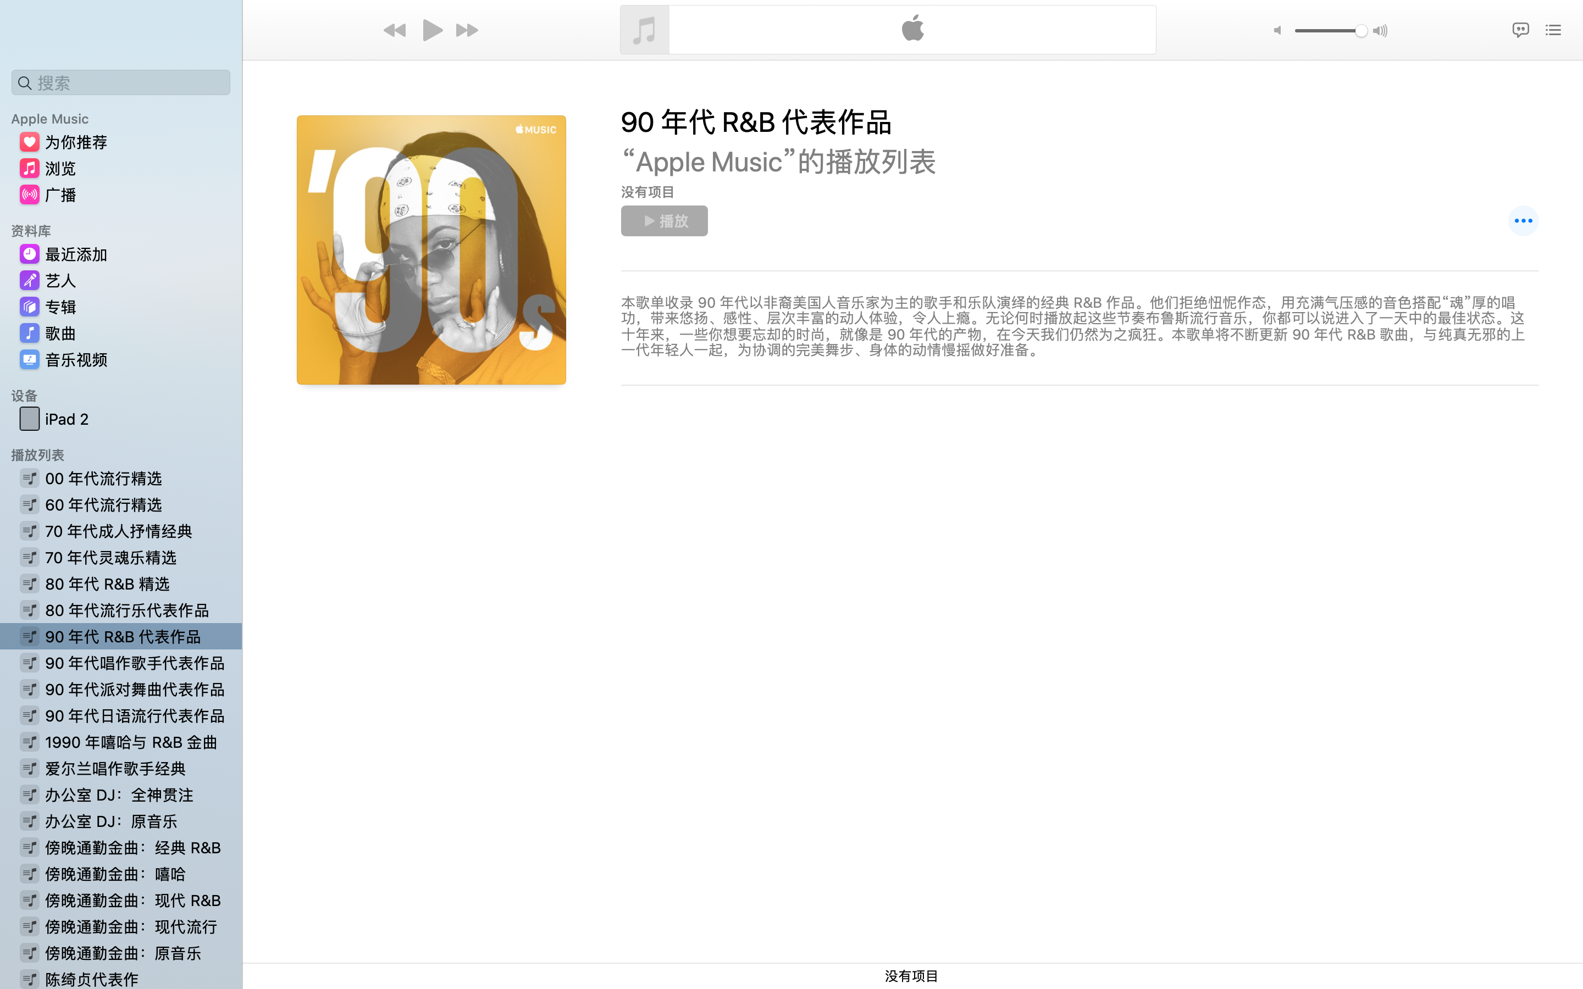
Task: Click the 90s playlist album artwork
Action: [431, 250]
